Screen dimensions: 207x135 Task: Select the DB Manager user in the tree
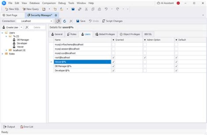pos(22,40)
